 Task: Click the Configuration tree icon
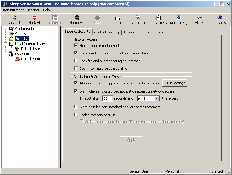(11, 29)
